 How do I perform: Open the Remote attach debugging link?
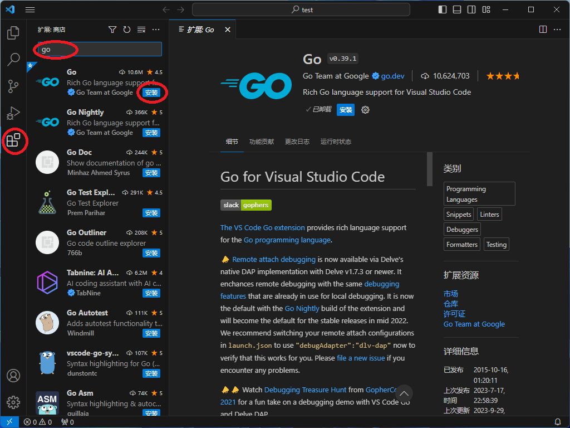coord(274,260)
